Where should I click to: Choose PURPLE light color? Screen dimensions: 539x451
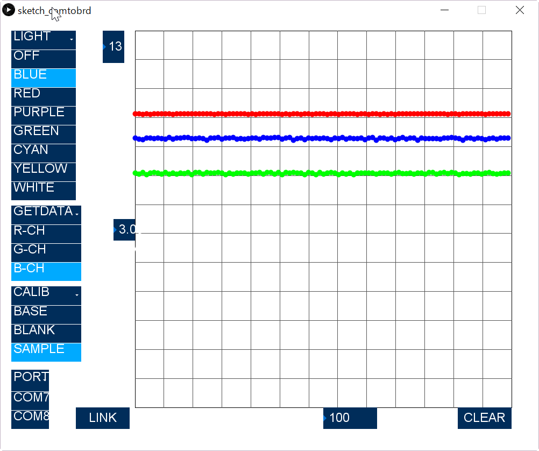(x=44, y=116)
